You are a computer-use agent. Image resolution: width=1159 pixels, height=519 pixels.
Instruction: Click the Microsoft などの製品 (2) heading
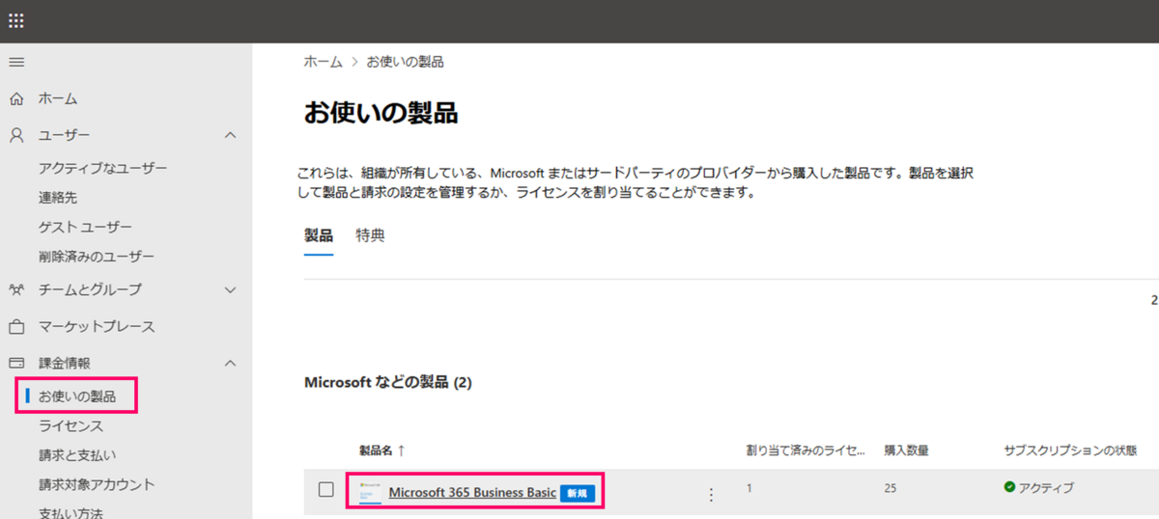387,383
